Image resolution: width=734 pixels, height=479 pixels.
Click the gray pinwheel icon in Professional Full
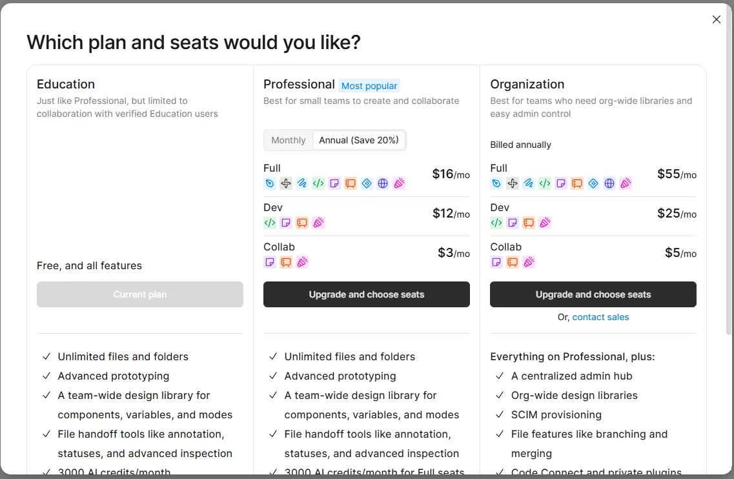tap(286, 183)
